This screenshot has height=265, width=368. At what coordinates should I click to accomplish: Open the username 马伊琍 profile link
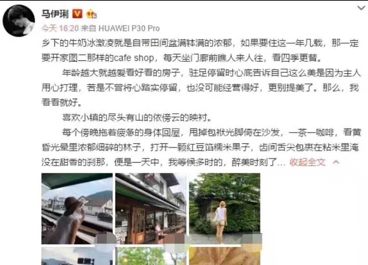[x=55, y=14]
